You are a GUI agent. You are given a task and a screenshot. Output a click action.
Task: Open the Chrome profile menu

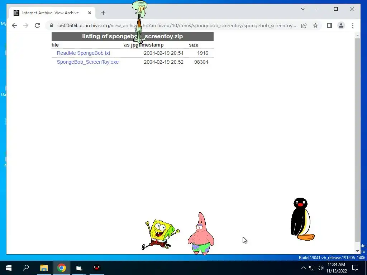341,25
